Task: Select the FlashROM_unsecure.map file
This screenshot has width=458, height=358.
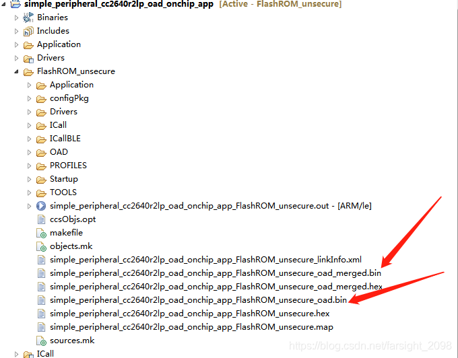Action: pyautogui.click(x=191, y=327)
